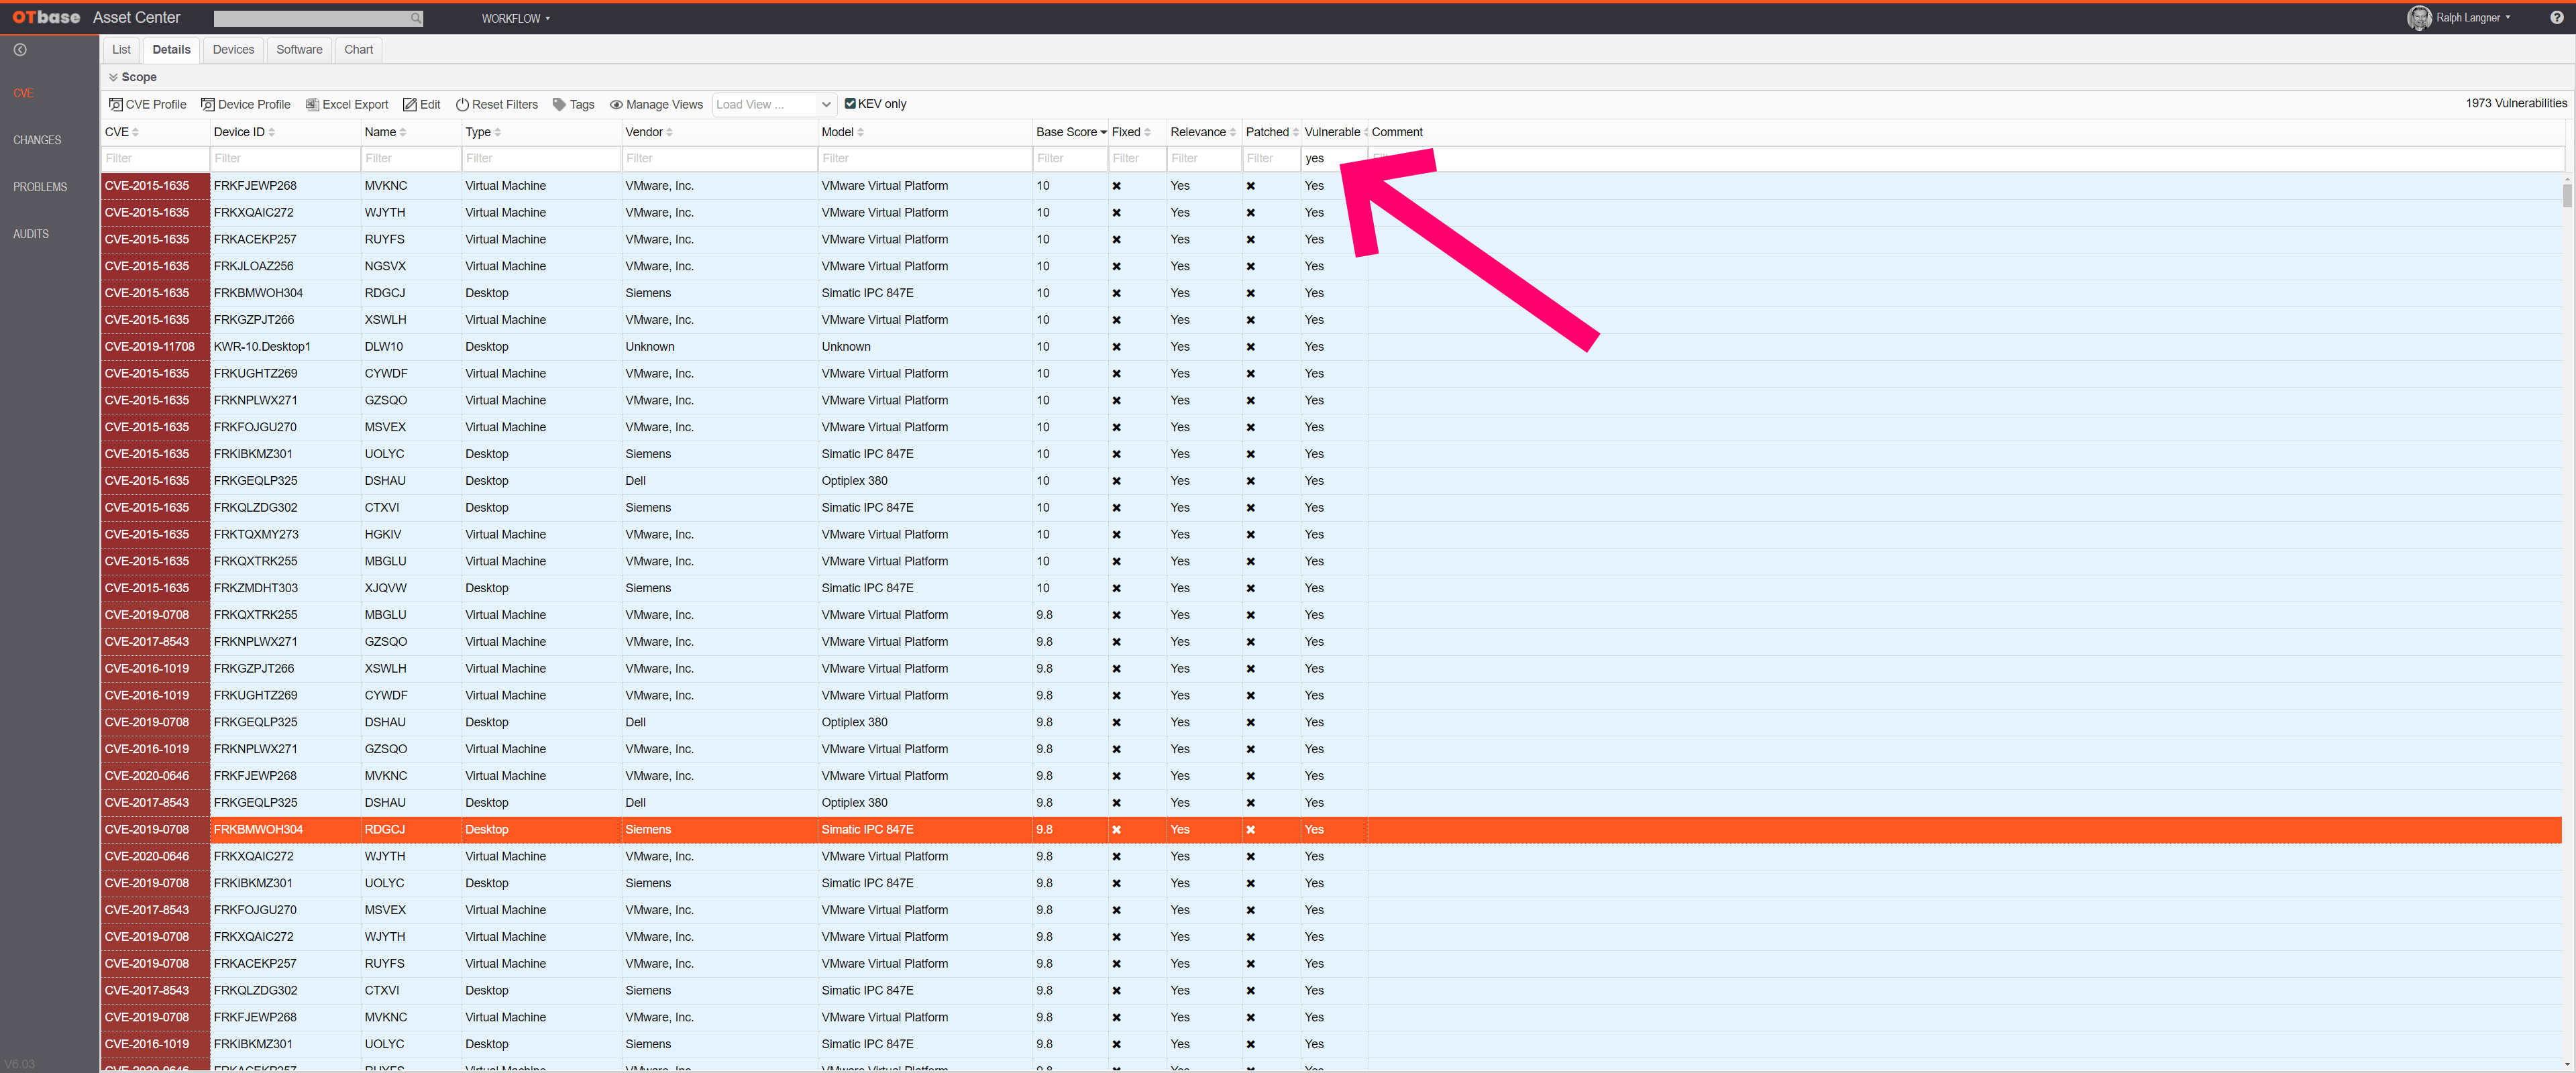Open the Ralph Langner user menu
Image resolution: width=2576 pixels, height=1073 pixels.
pos(2473,18)
